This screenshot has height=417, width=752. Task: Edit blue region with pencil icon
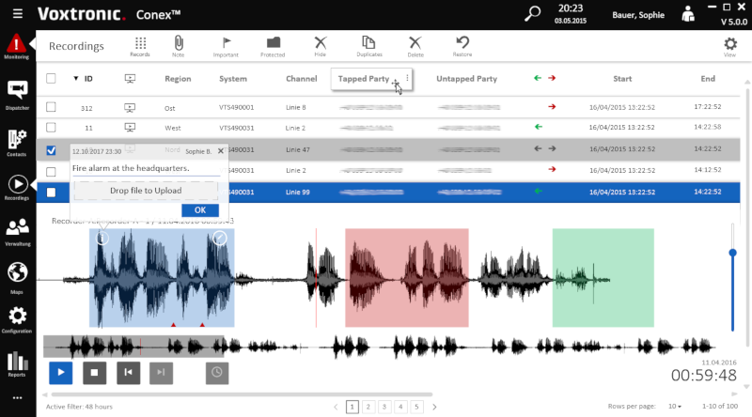(220, 238)
